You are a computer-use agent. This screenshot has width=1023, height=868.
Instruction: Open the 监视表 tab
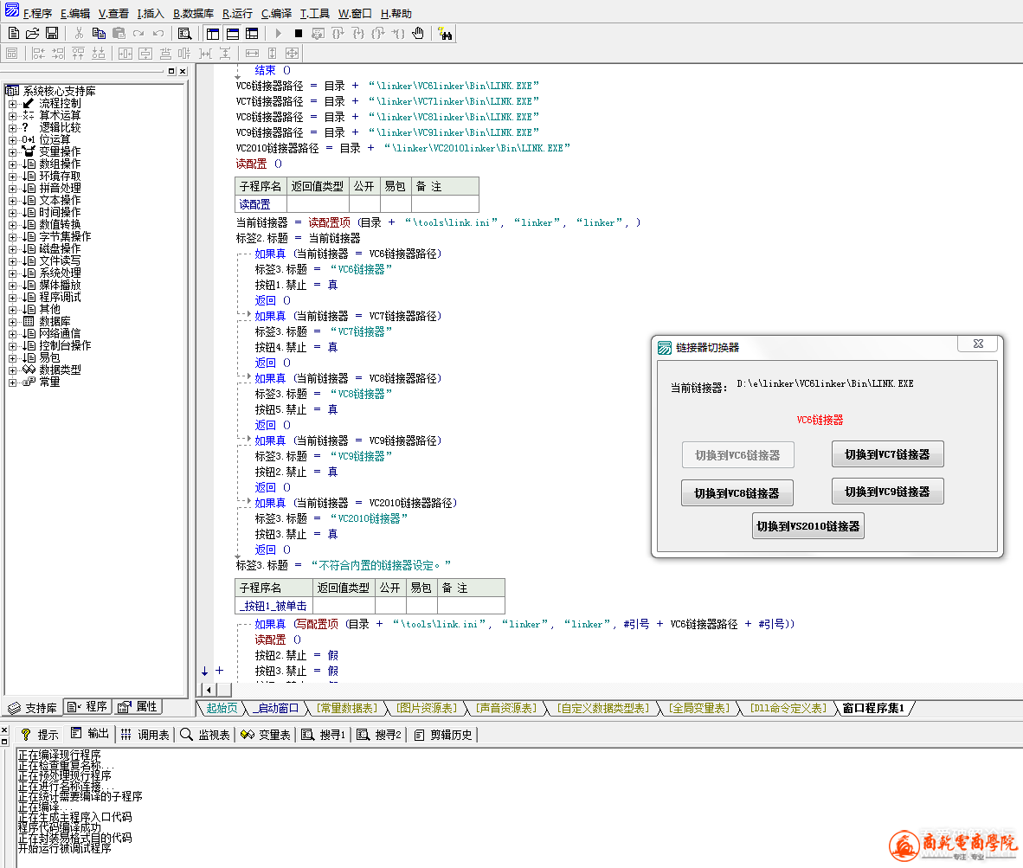click(205, 735)
